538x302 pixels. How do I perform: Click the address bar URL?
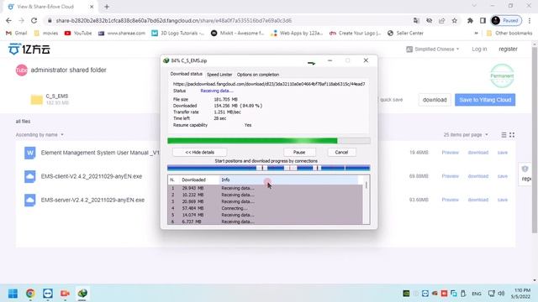pyautogui.click(x=174, y=20)
